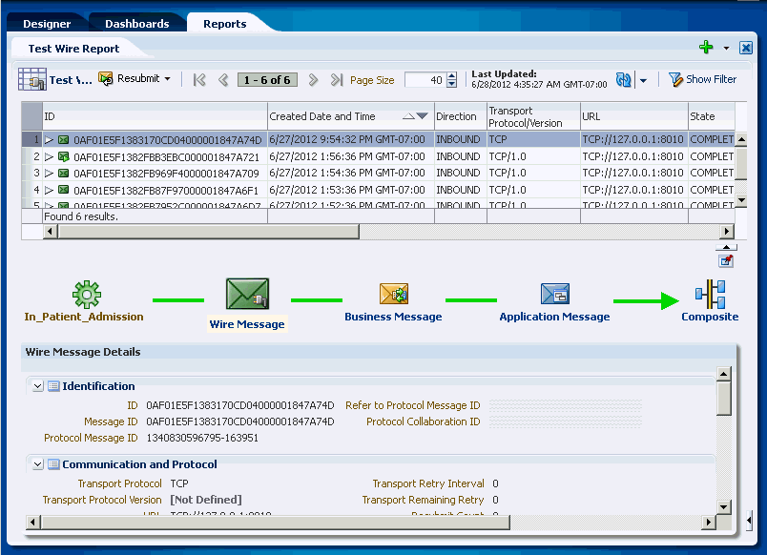The image size is (767, 555).
Task: Click the message icon in row 3
Action: click(x=64, y=174)
